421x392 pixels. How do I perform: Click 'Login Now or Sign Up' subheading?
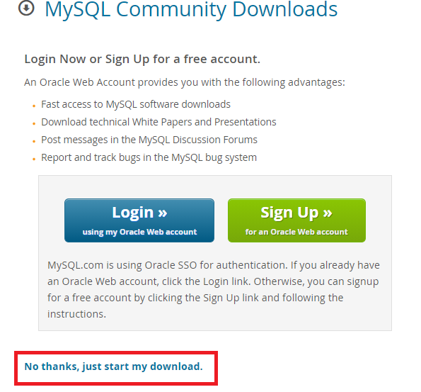(142, 59)
